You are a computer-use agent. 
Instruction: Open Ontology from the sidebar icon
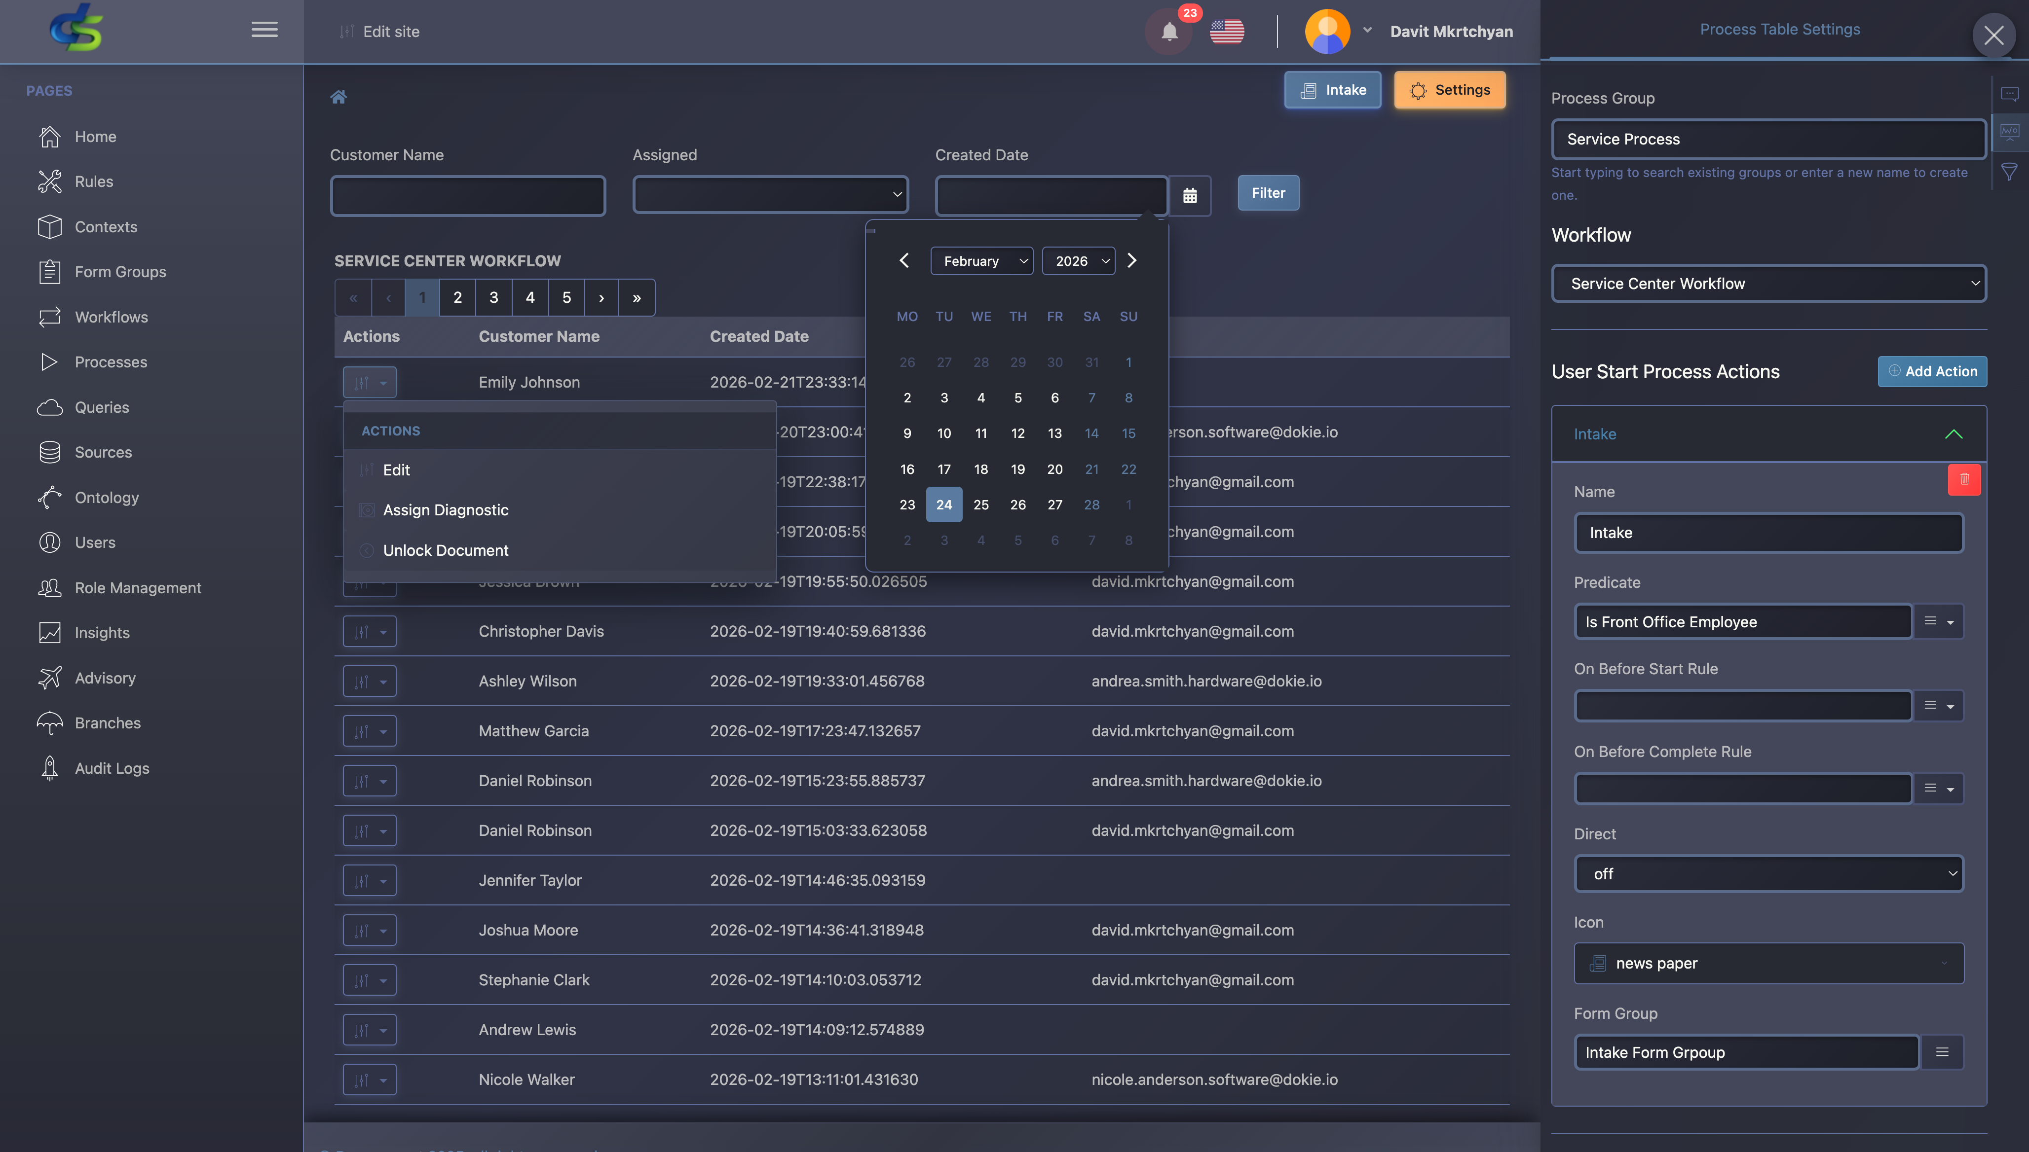(49, 497)
